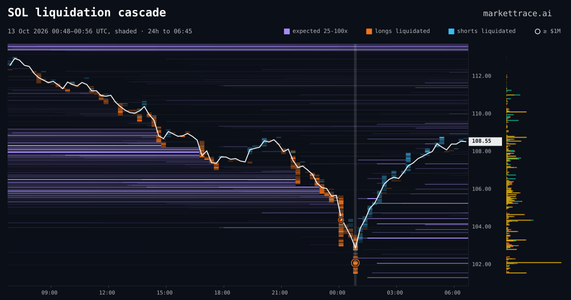Toggle the expected 25-100x legend label
Screen dimensions: 571x300
[320, 31]
